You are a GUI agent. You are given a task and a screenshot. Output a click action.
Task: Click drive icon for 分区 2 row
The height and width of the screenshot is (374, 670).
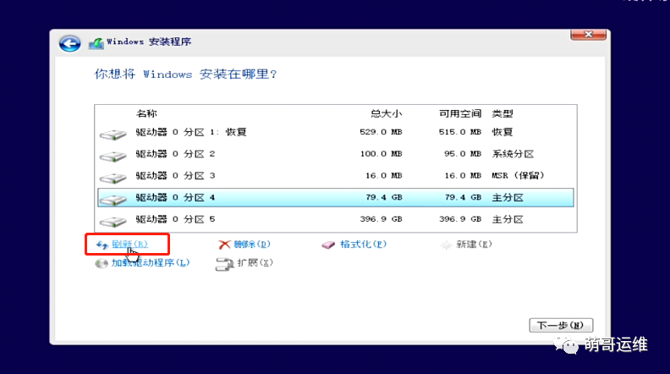tap(113, 157)
